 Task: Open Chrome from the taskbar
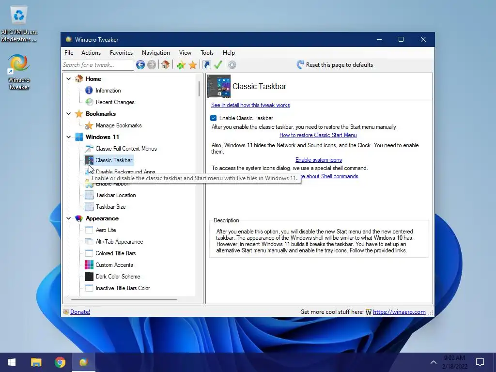[60, 362]
